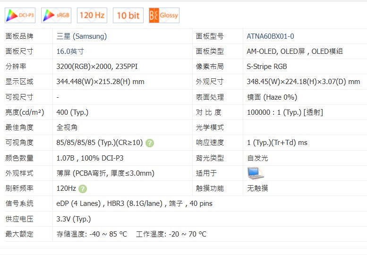Open the 三星 (Samsung) brand link
The width and height of the screenshot is (367, 255).
click(81, 36)
